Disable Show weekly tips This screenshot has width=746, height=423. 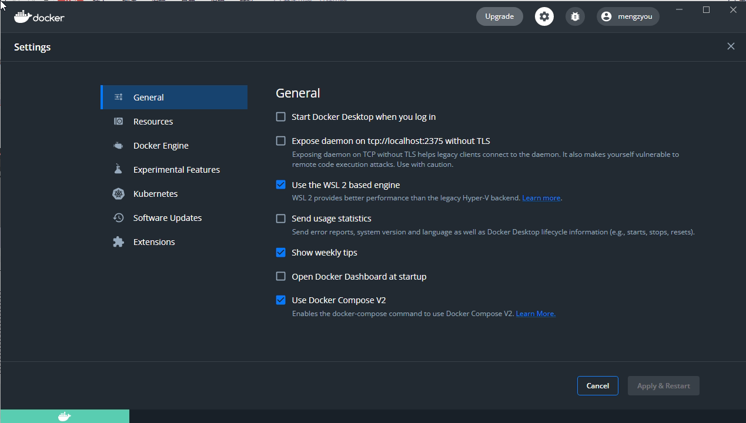tap(280, 252)
